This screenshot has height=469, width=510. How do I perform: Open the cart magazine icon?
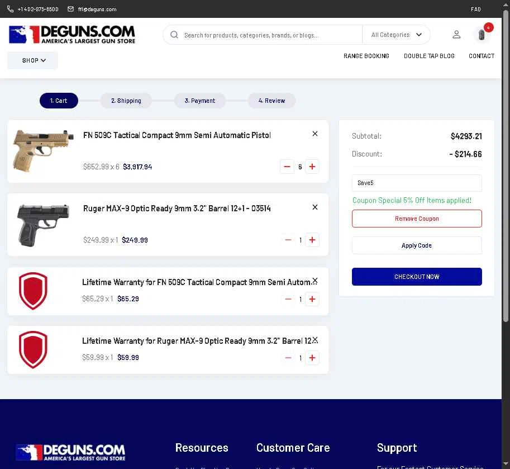tap(482, 34)
